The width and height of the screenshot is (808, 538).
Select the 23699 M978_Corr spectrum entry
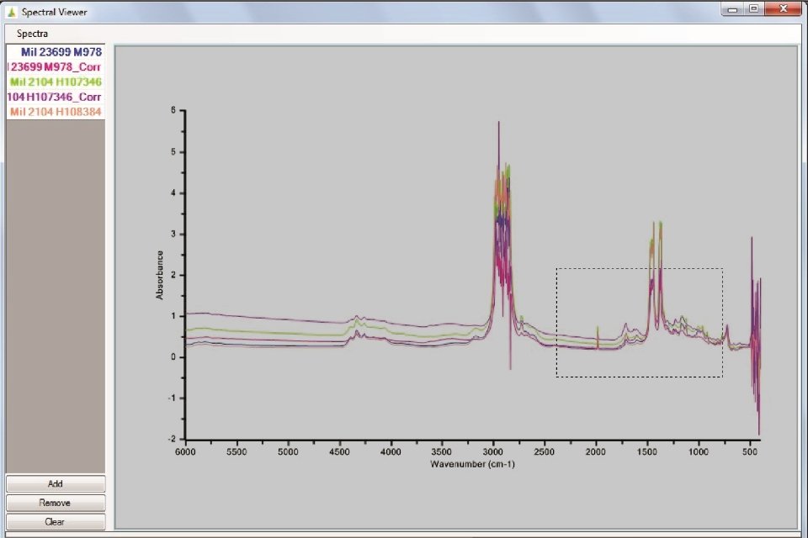pos(56,67)
